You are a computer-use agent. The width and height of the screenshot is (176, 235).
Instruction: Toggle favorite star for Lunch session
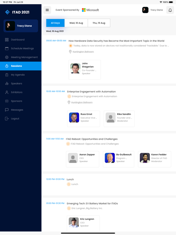tap(69, 184)
